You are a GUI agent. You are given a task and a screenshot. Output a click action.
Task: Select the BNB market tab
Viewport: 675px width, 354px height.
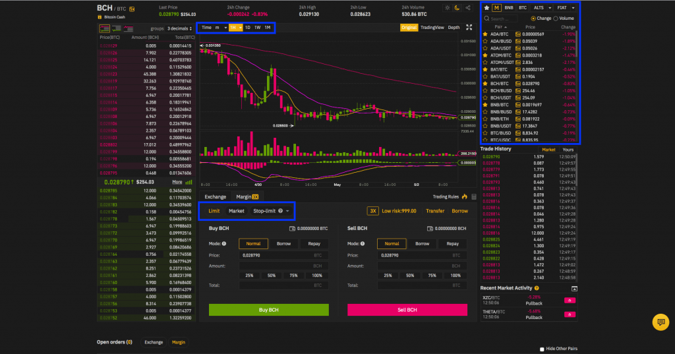coord(509,8)
